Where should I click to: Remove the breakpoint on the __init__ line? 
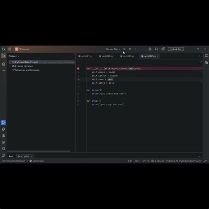point(78,69)
